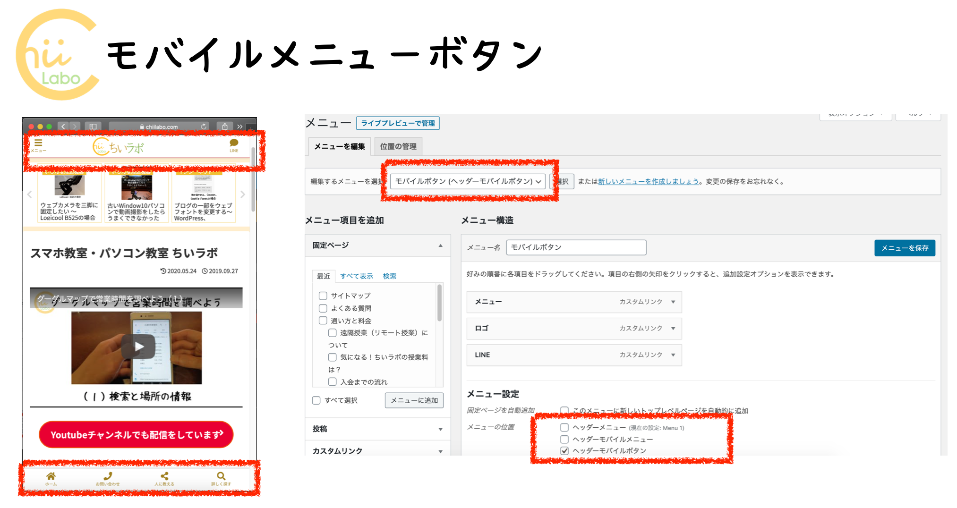The image size is (957, 508).
Task: Expand the LINE custom link item options
Action: pyautogui.click(x=674, y=355)
